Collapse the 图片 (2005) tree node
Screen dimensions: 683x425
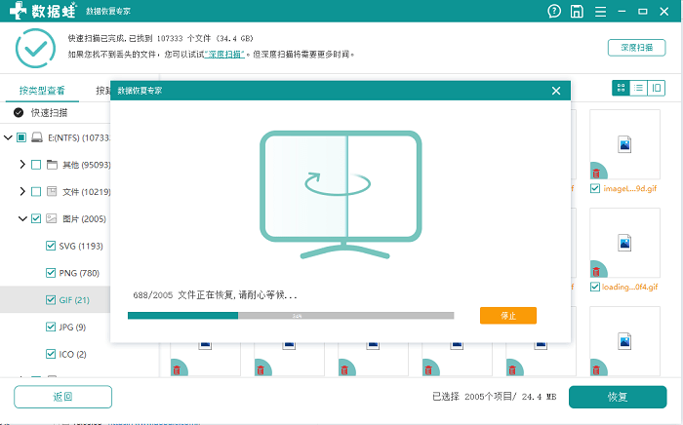pos(22,219)
